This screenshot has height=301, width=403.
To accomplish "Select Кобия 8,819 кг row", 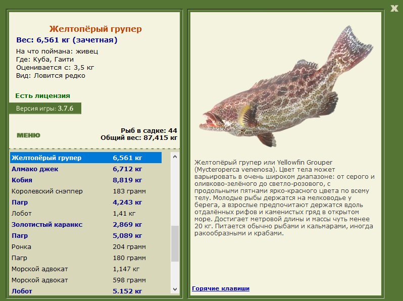I will [x=86, y=180].
